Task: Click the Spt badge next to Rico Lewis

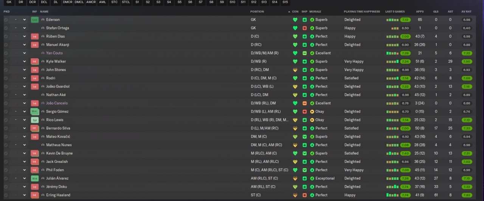Action: 35,120
